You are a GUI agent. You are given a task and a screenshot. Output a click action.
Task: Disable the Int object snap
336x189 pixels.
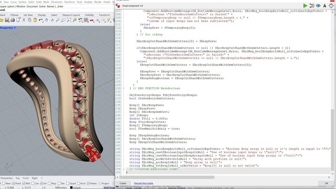(42, 183)
